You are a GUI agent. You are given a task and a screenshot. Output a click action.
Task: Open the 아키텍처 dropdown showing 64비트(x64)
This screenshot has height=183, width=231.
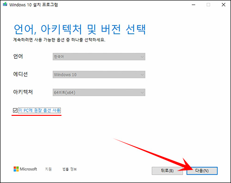coord(99,93)
